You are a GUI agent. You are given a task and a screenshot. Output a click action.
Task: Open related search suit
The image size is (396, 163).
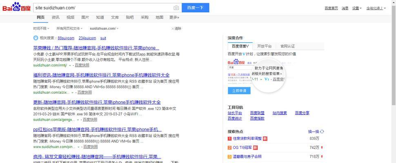(x=103, y=38)
